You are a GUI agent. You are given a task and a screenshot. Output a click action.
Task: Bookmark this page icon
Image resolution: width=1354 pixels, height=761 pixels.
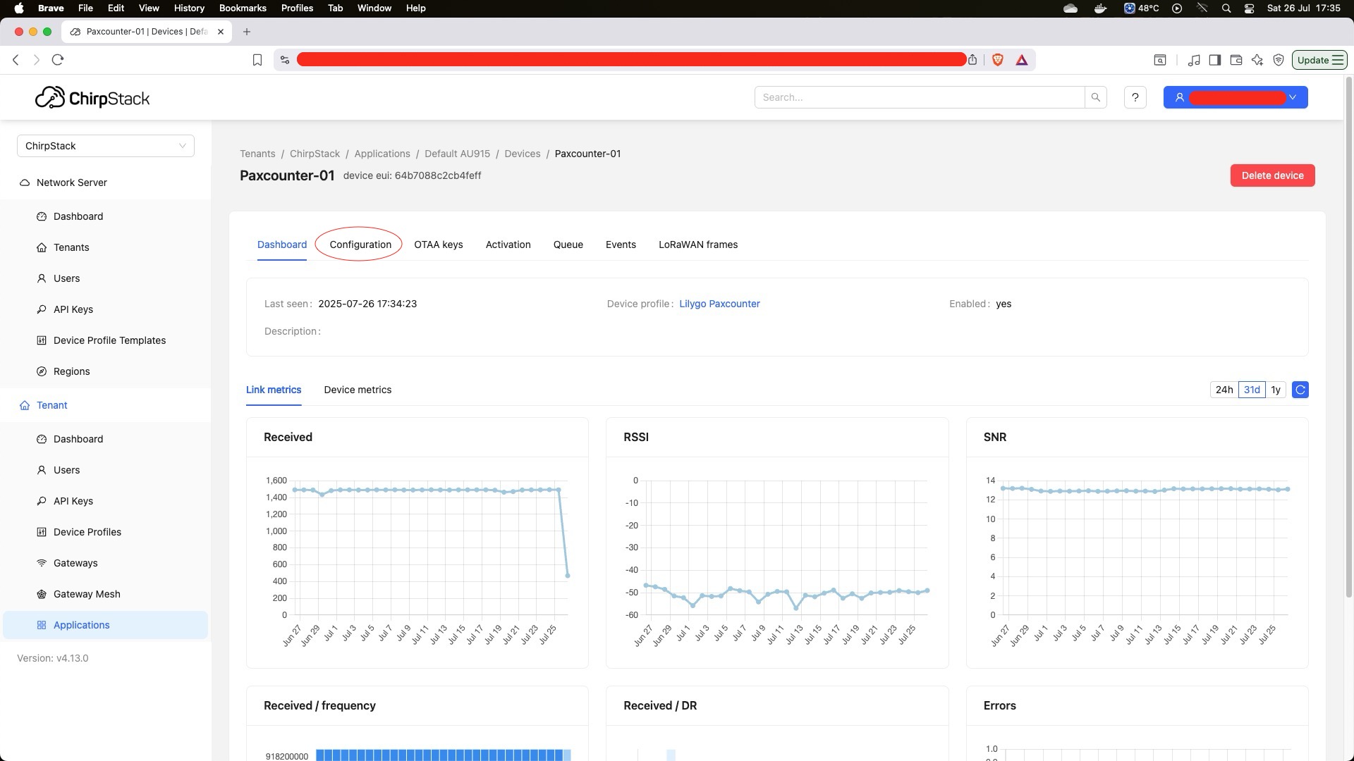coord(257,60)
